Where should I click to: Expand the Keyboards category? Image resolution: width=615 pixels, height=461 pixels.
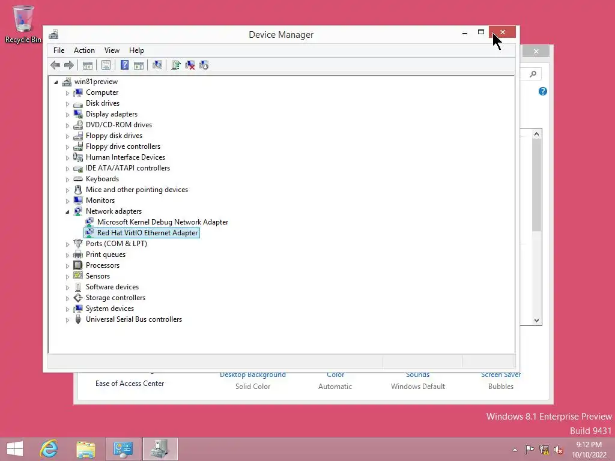67,179
